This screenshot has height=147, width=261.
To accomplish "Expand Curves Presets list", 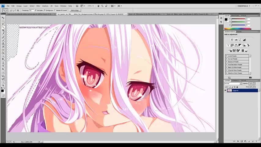I will tap(227, 59).
